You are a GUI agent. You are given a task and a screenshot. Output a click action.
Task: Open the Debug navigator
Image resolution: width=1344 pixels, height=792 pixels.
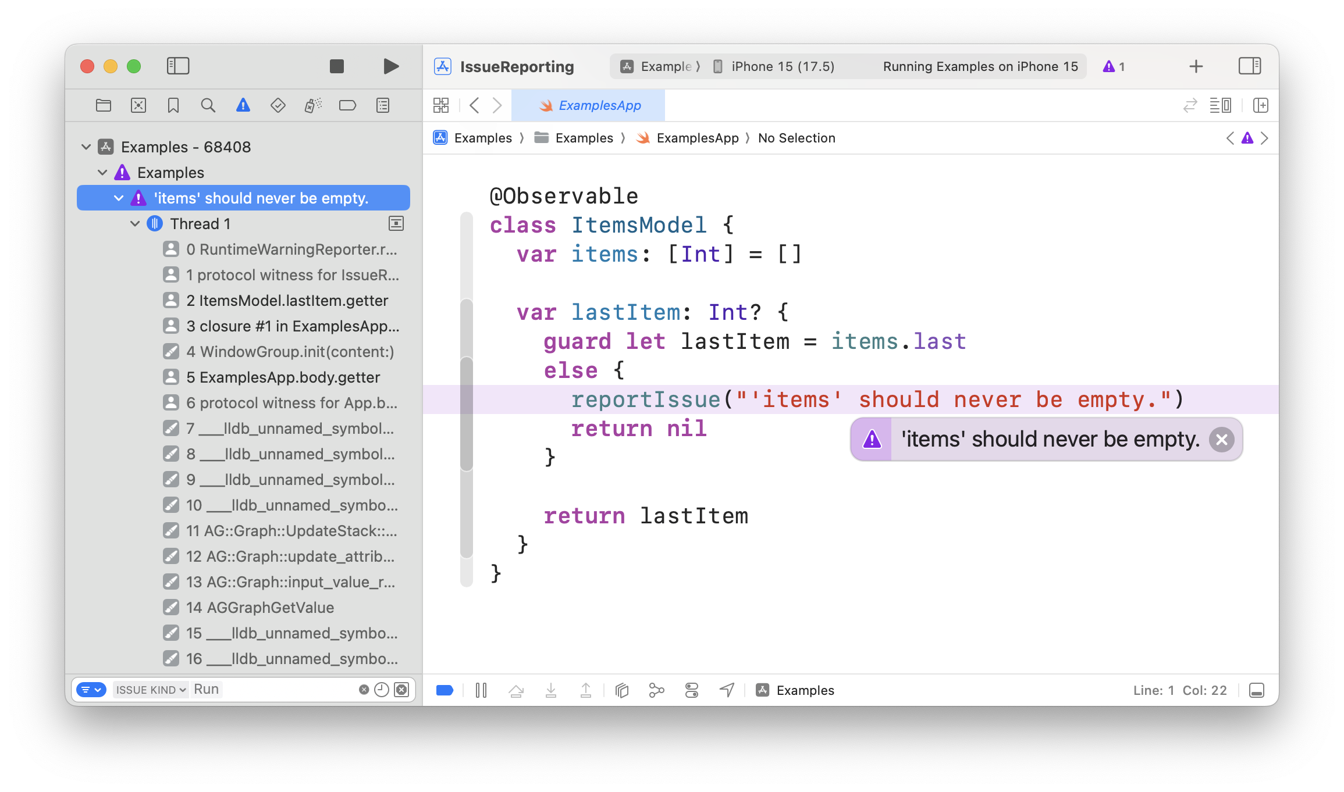pyautogui.click(x=312, y=105)
